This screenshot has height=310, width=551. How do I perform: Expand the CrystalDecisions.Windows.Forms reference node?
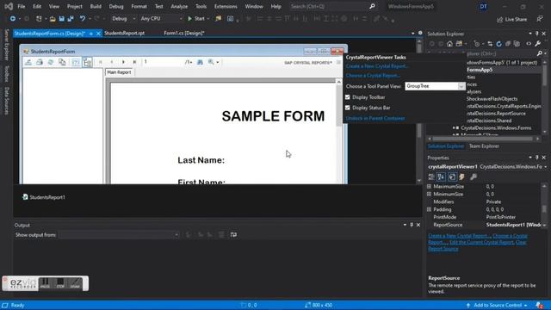pos(454,128)
